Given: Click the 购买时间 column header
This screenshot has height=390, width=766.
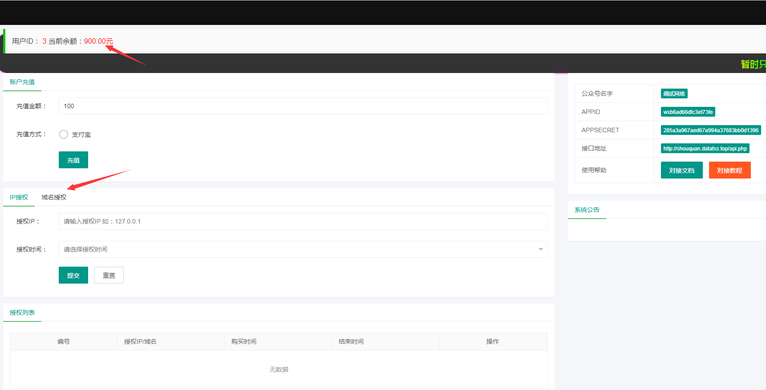Looking at the screenshot, I should tap(243, 341).
